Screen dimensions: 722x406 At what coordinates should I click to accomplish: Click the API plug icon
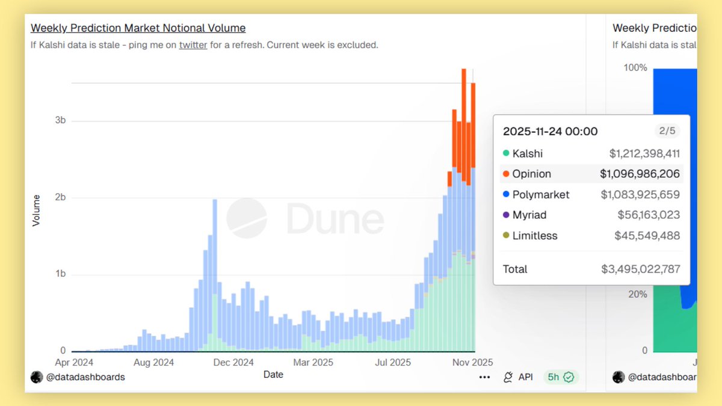[508, 377]
